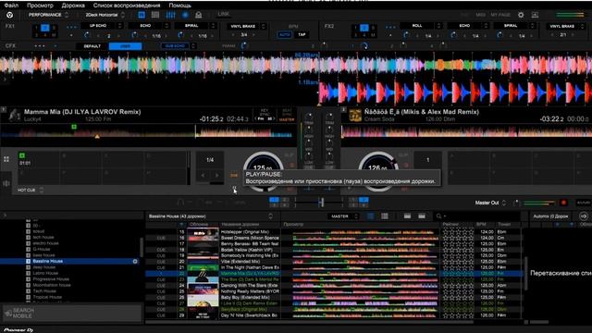Toggle the recording panel icon
This screenshot has height=333, width=592.
tap(185, 15)
